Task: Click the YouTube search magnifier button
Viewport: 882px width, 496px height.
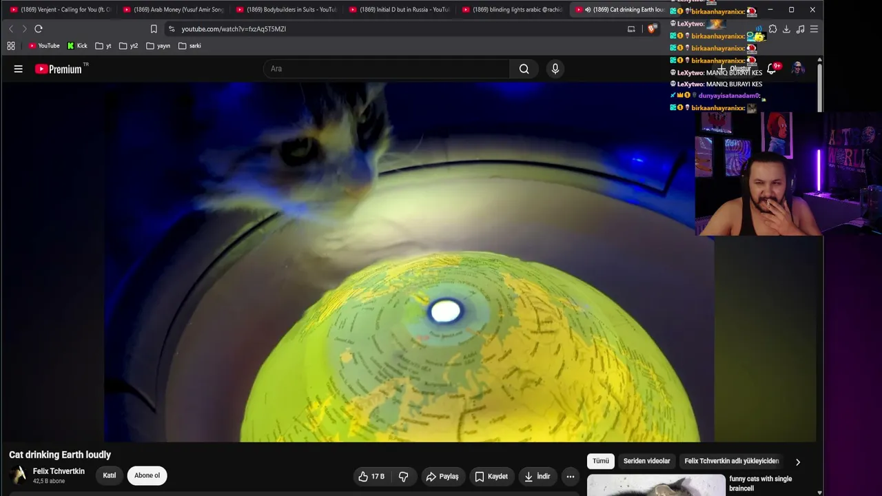Action: 524,69
